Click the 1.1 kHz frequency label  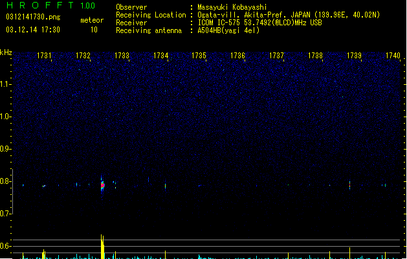pyautogui.click(x=5, y=84)
